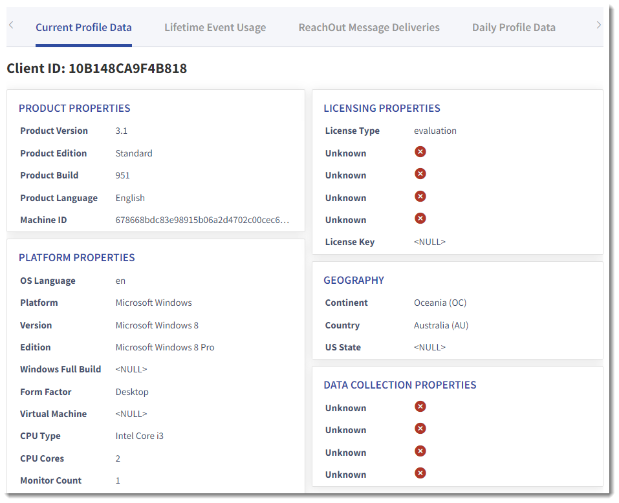Click the first red X in Data Collection Properties
The image size is (619, 503).
420,407
